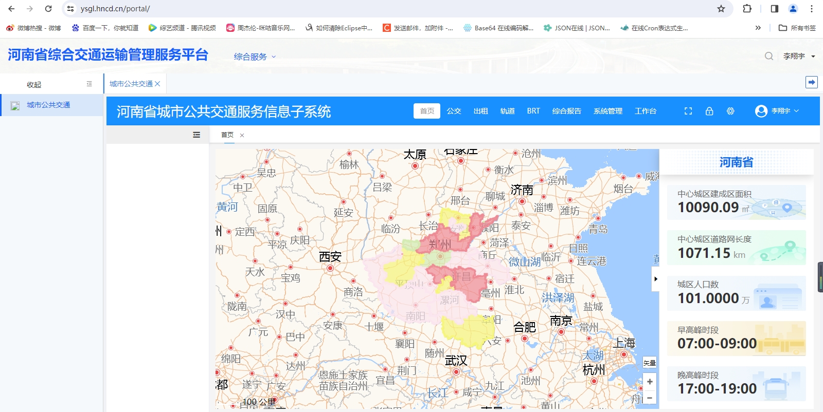Open the browser side panel icon

click(775, 9)
